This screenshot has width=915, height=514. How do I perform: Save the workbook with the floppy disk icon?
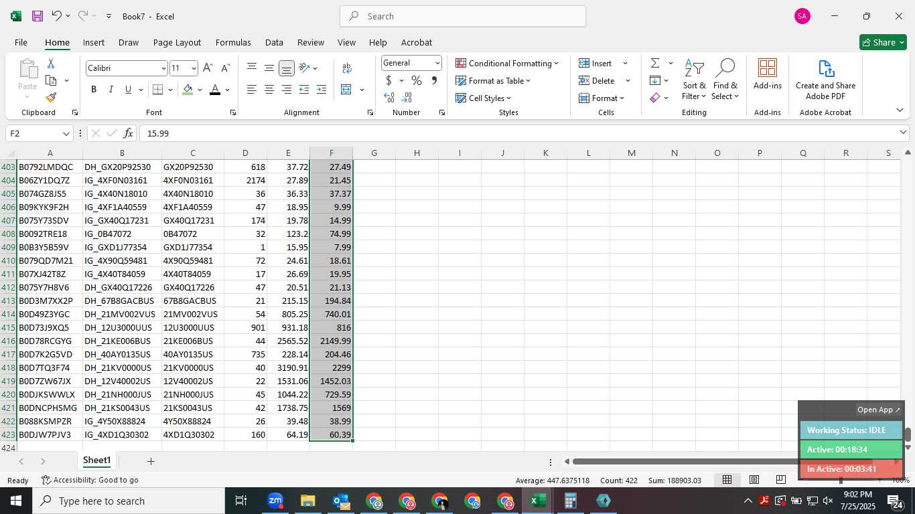[x=38, y=16]
